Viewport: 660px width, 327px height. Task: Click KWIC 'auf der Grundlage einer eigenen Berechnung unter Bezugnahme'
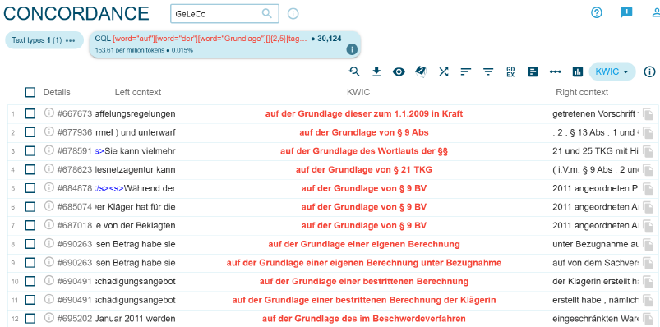coord(364,263)
